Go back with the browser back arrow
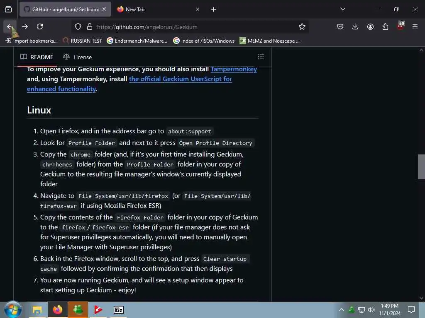Viewport: 425px width, 318px height. [10, 26]
